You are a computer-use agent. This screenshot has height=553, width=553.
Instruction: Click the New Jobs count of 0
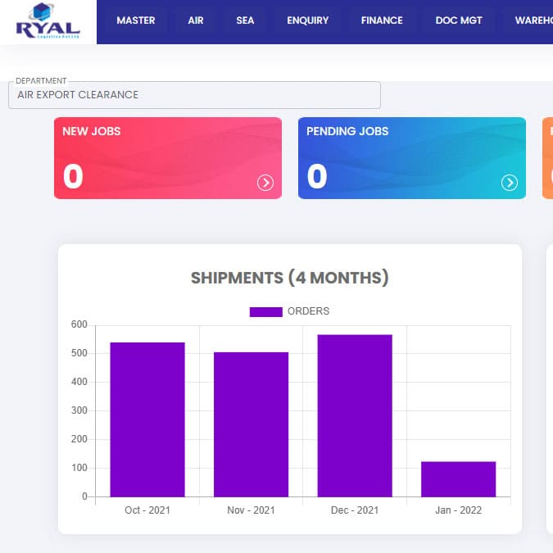point(73,176)
